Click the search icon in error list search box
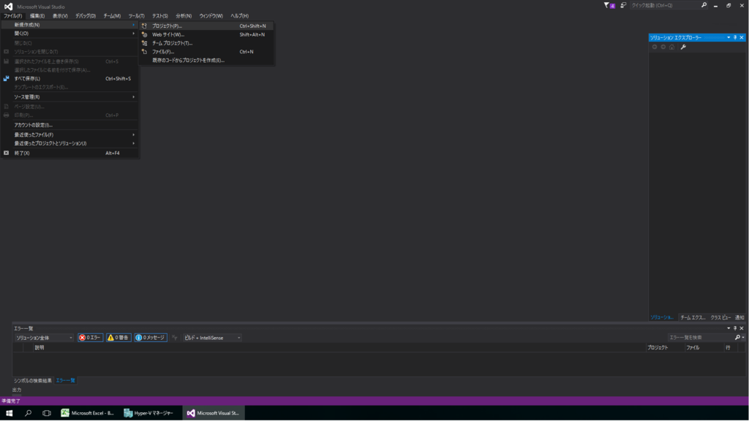Image resolution: width=749 pixels, height=421 pixels. click(x=737, y=338)
